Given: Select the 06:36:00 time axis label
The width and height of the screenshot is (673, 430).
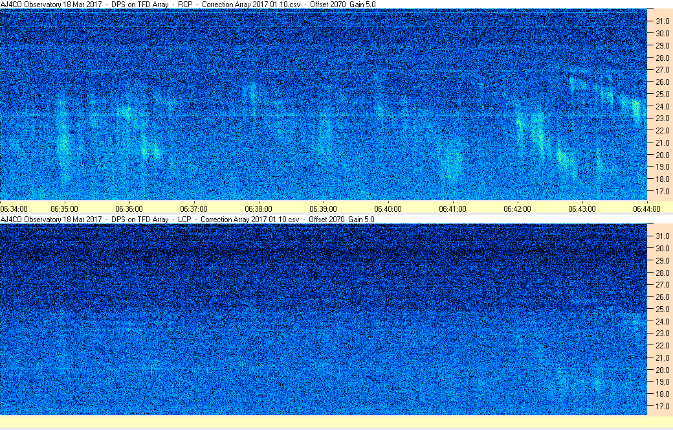Looking at the screenshot, I should tap(129, 209).
